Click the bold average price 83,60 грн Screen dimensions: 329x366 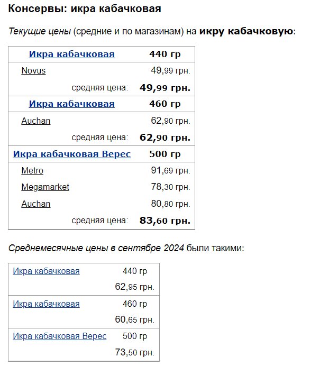click(x=164, y=221)
